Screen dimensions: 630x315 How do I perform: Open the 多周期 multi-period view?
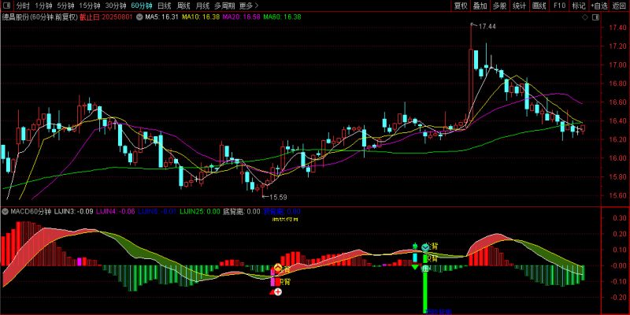click(x=223, y=5)
